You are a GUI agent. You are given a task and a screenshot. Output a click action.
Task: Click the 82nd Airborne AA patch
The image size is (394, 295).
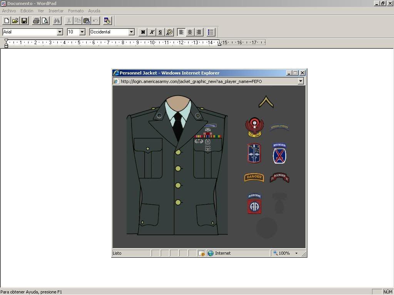tap(255, 204)
